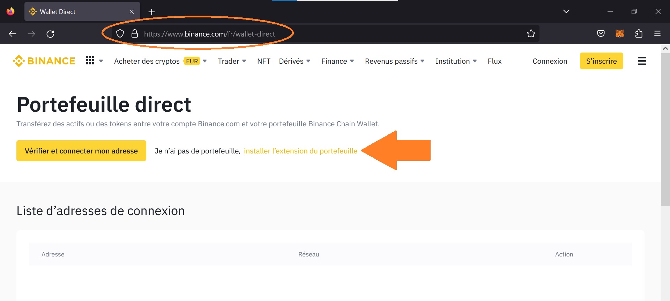Viewport: 670px width, 301px height.
Task: Open the Dérivés menu
Action: [291, 61]
